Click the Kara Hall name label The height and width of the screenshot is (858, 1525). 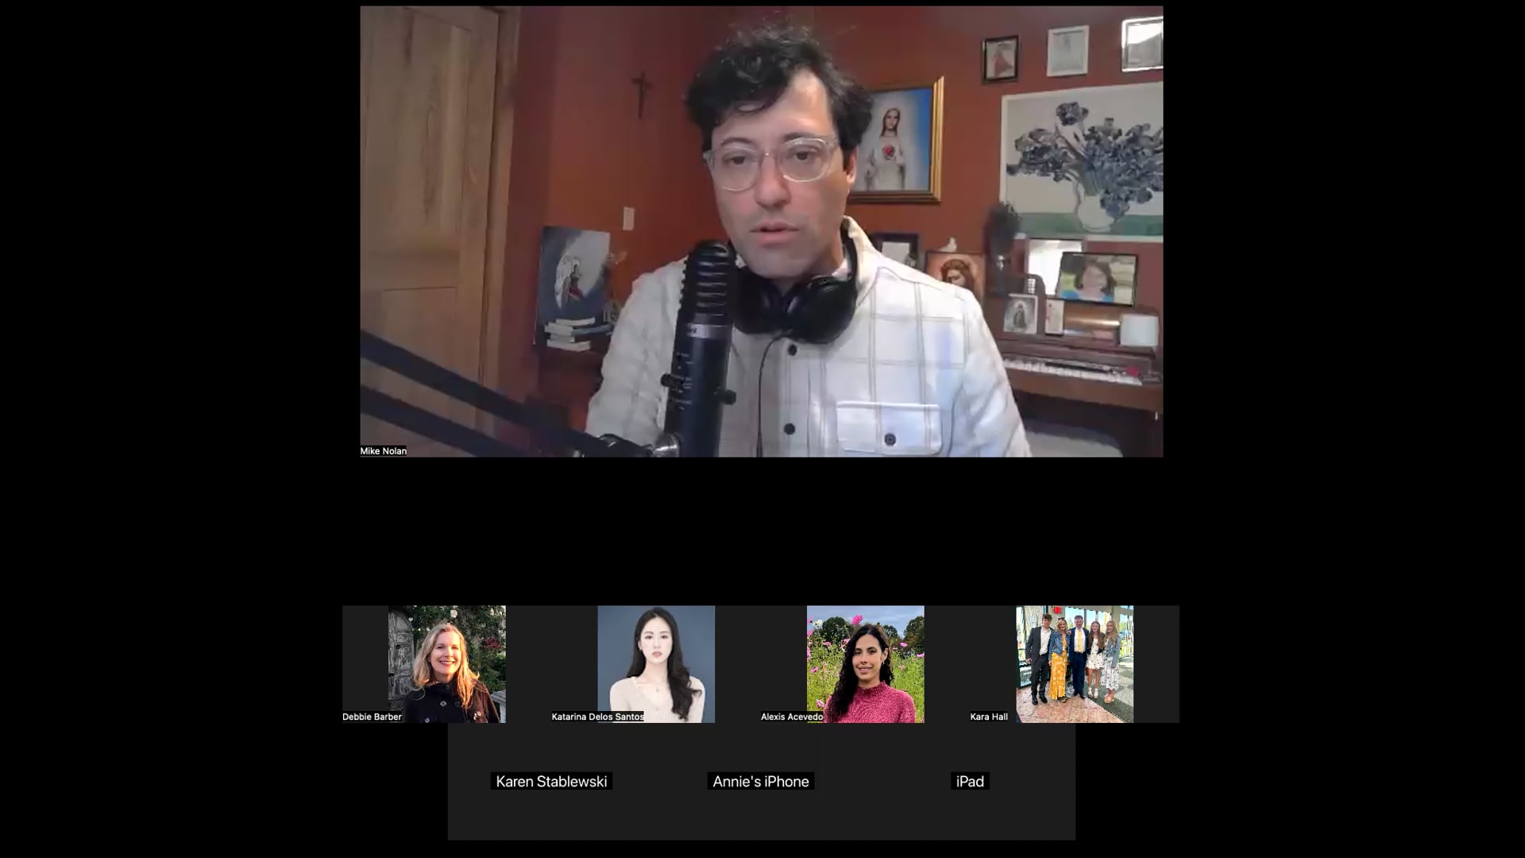pos(989,717)
